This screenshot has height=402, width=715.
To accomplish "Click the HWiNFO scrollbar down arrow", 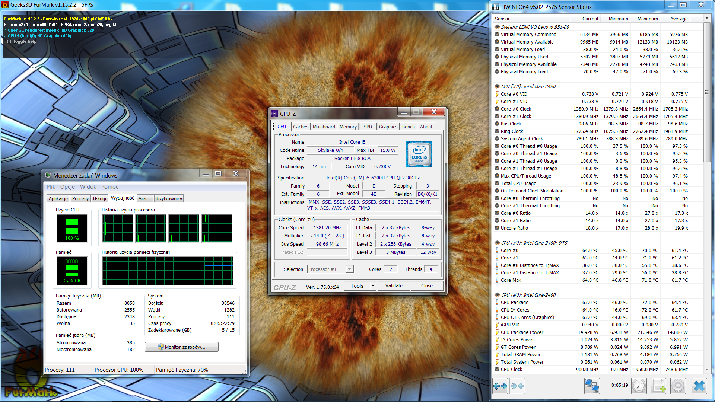I will (x=706, y=370).
